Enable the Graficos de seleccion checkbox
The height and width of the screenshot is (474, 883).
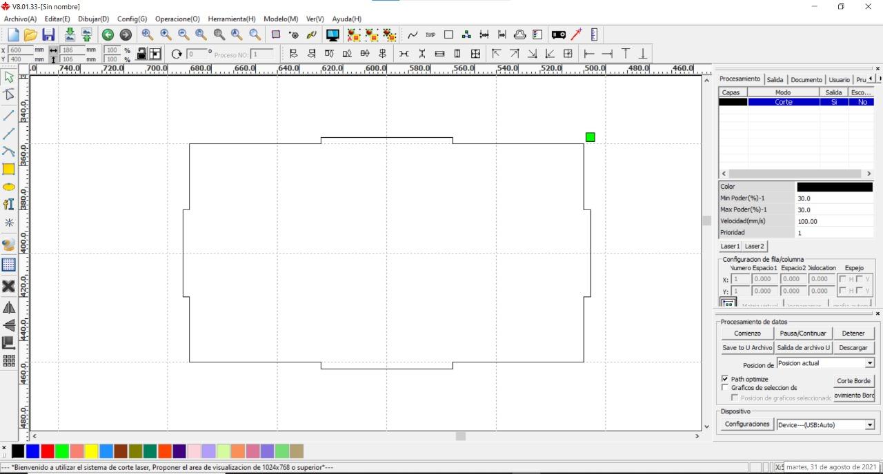pos(725,388)
